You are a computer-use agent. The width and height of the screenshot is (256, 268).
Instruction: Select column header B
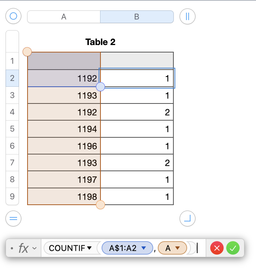[x=137, y=17]
